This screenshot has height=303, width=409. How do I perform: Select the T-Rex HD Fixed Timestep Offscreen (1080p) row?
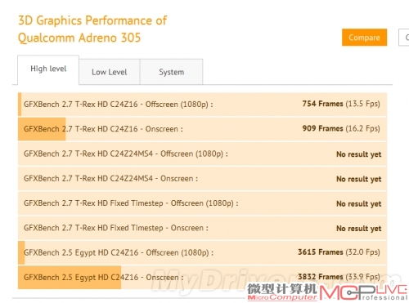point(202,203)
